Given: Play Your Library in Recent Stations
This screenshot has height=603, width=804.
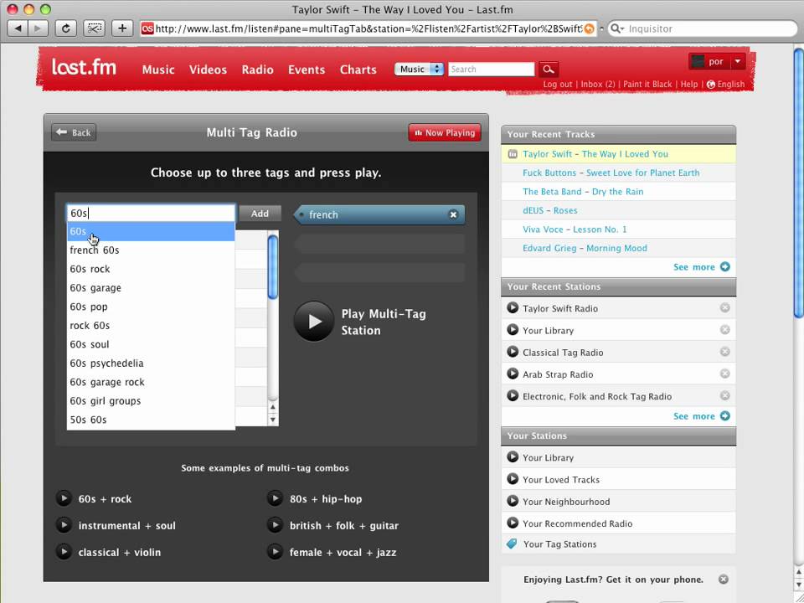Looking at the screenshot, I should click(513, 330).
